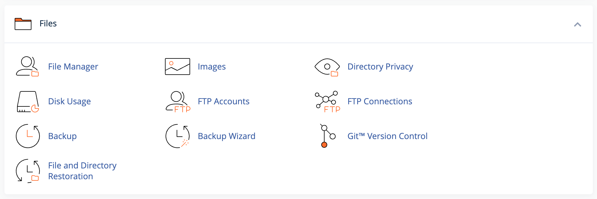Open Disk Usage via its icon
Image resolution: width=597 pixels, height=199 pixels.
(27, 102)
